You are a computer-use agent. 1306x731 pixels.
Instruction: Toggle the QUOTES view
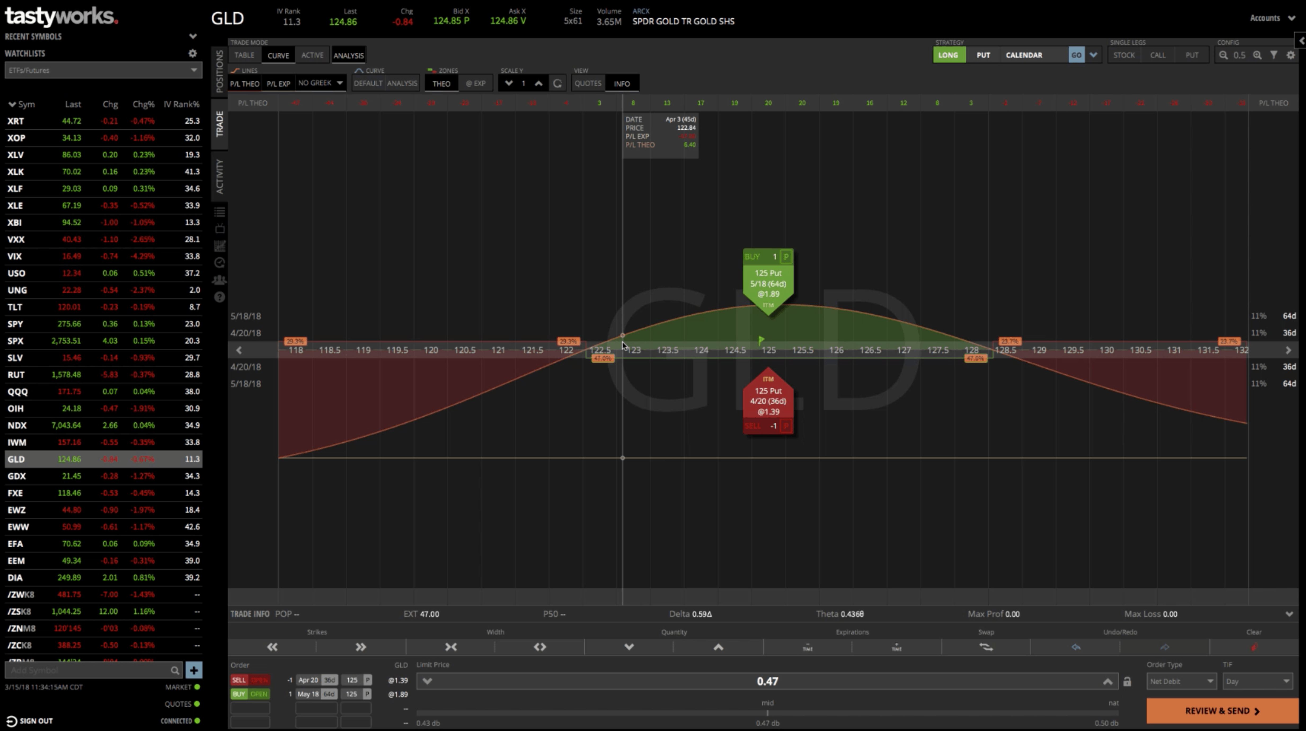click(588, 84)
